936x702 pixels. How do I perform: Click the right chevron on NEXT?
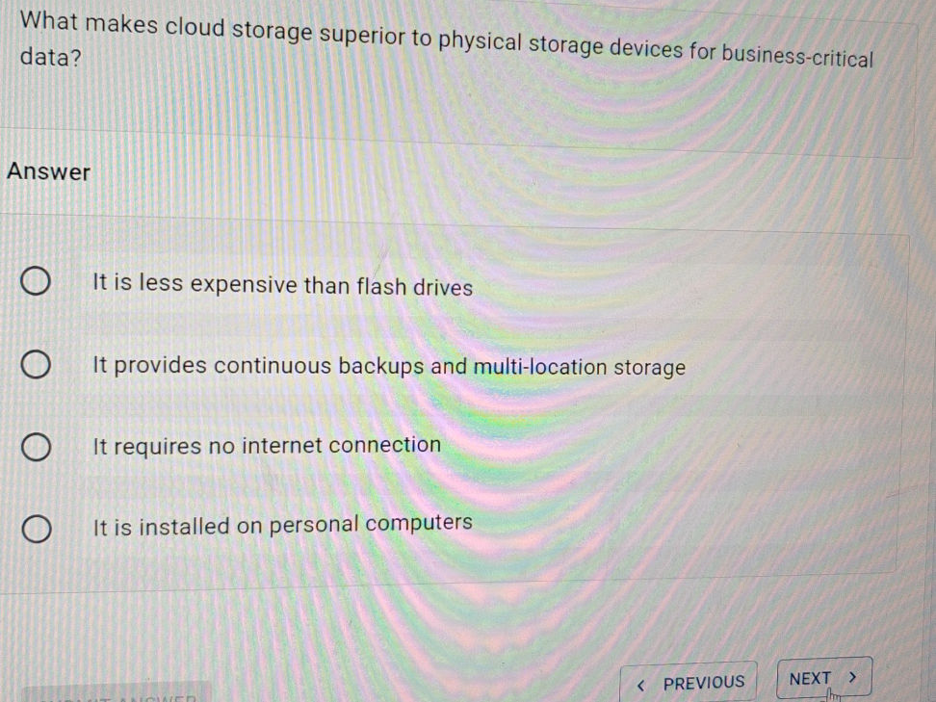(x=851, y=677)
